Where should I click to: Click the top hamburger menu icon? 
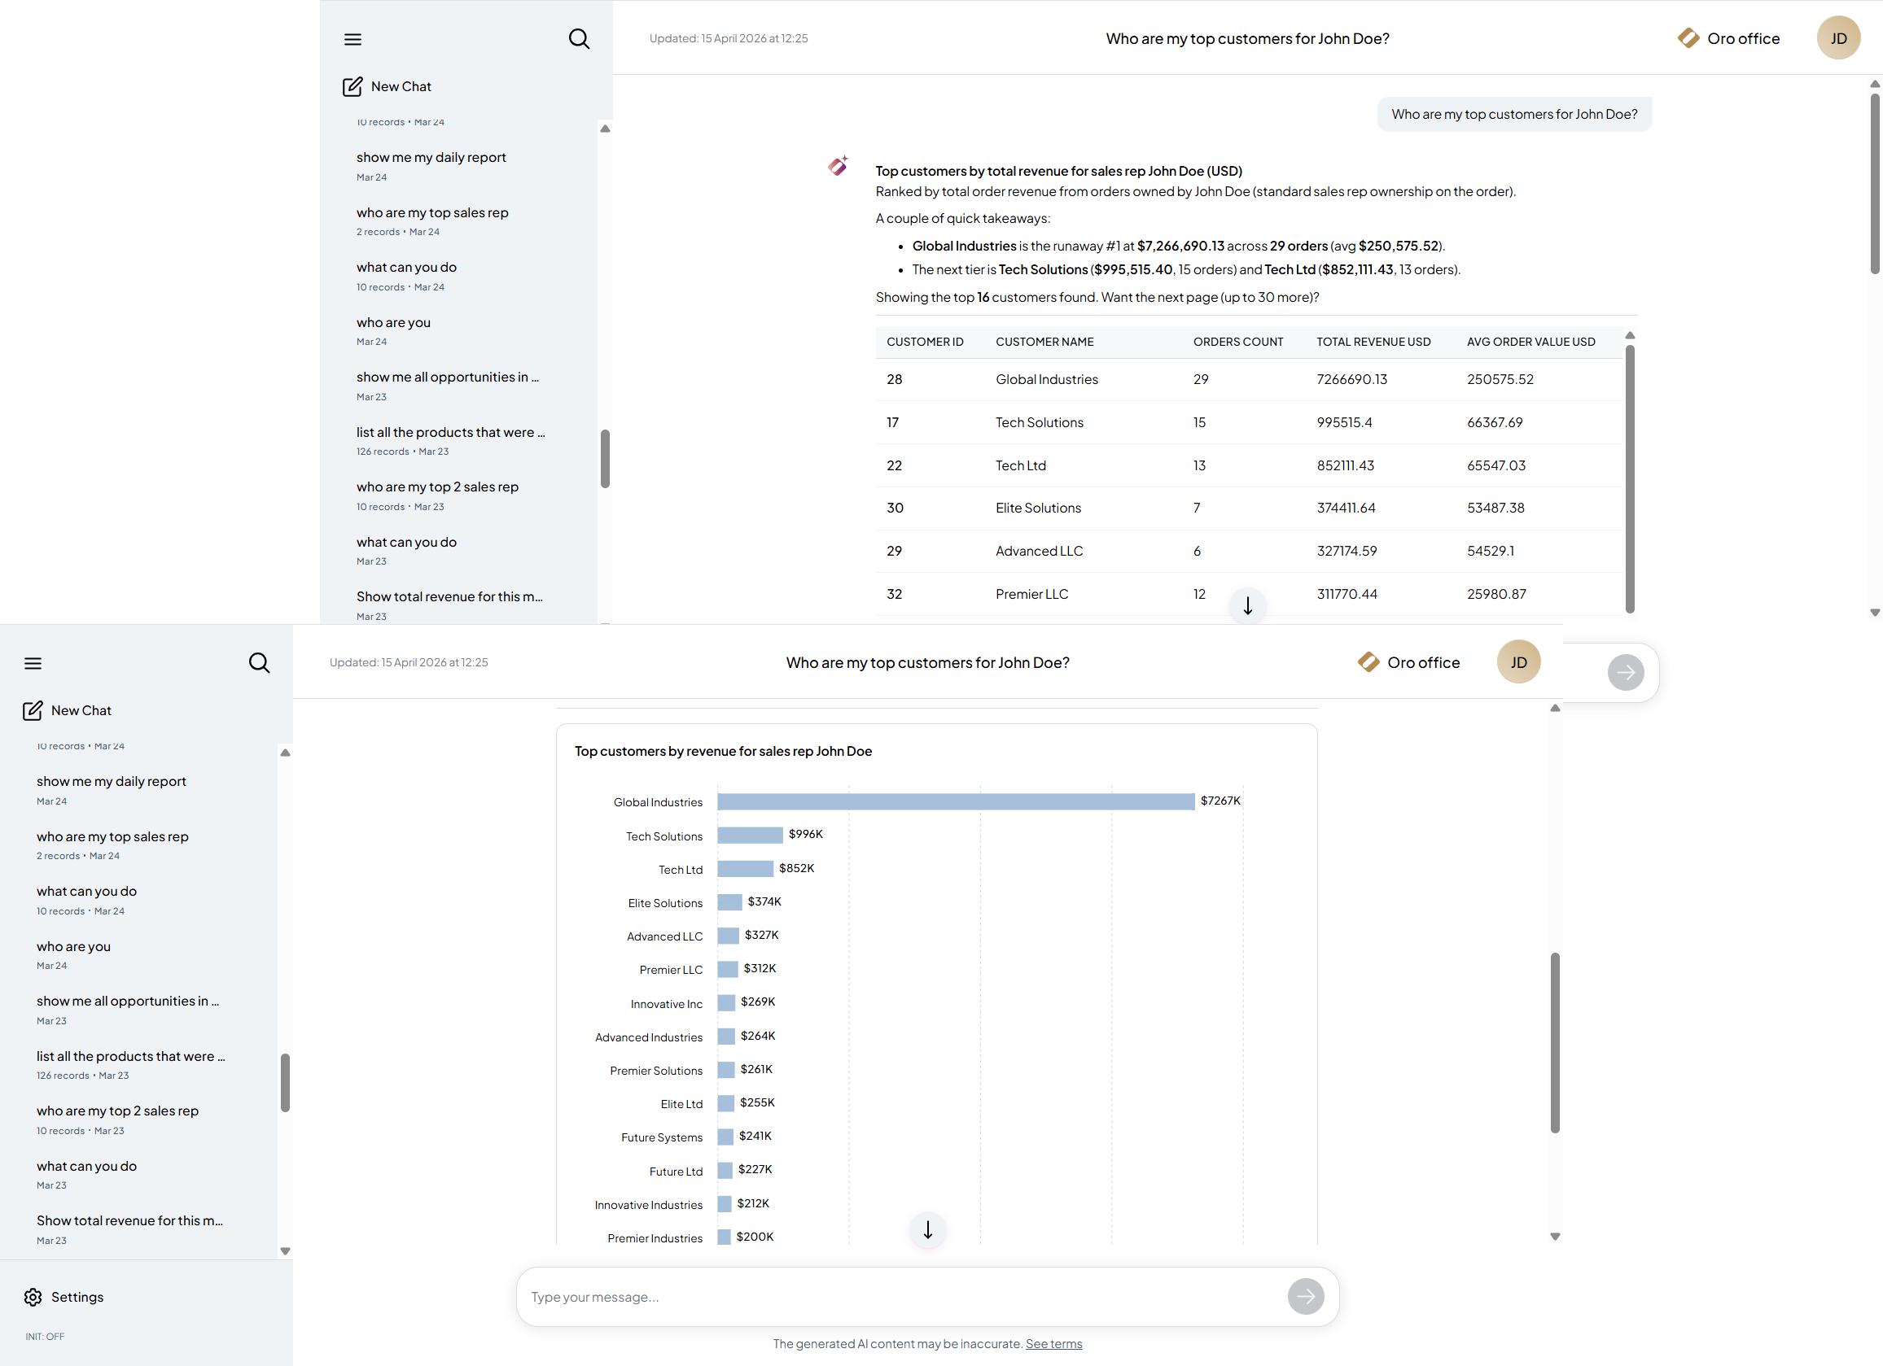pos(353,39)
